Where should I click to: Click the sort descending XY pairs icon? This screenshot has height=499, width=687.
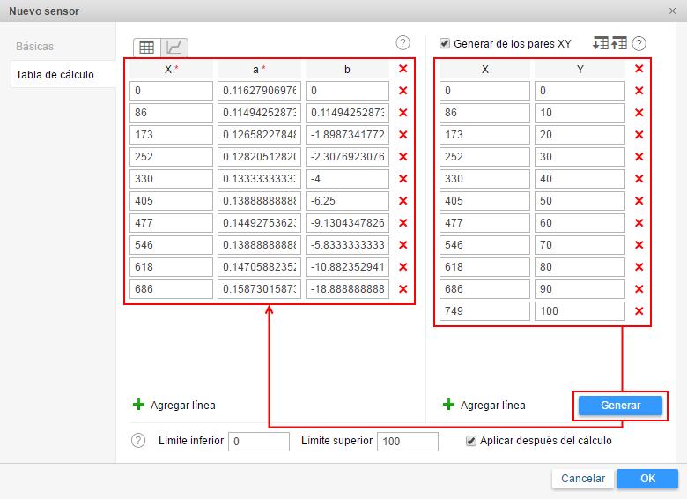[601, 43]
